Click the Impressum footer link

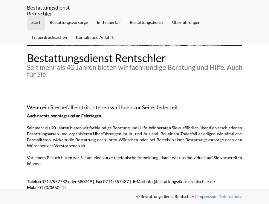point(207,197)
